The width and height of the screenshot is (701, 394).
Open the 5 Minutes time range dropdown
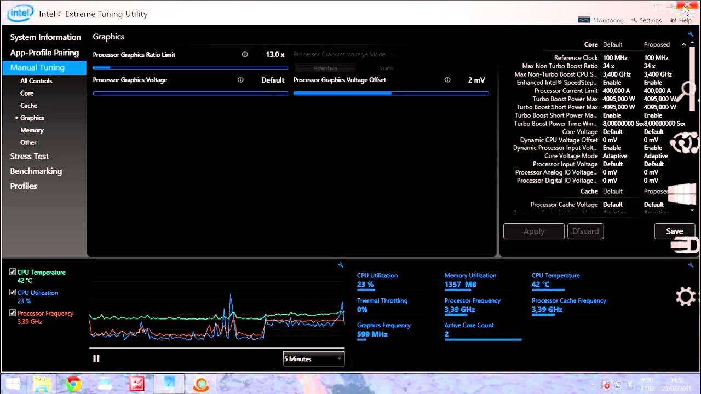pyautogui.click(x=313, y=359)
